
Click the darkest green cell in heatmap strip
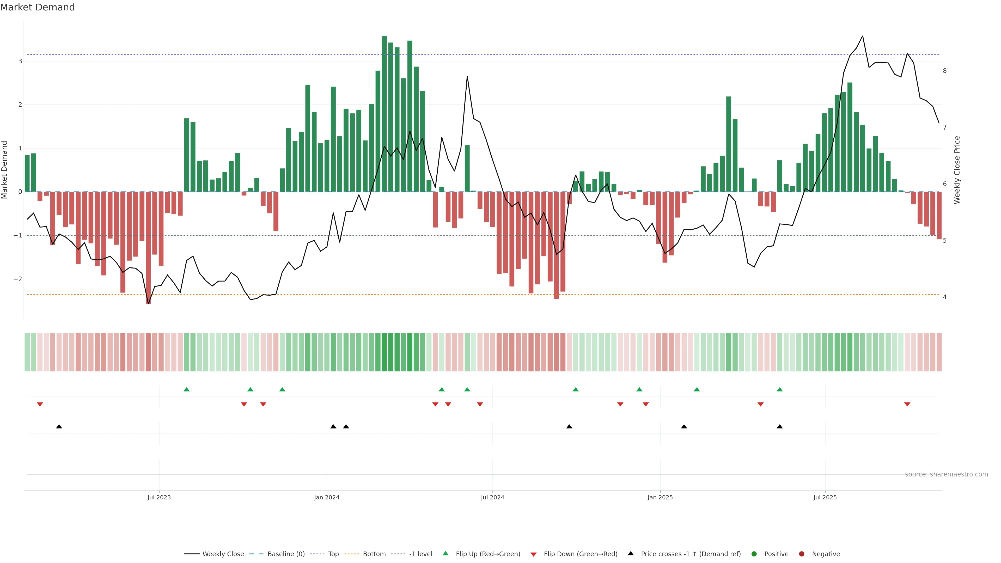coord(384,352)
